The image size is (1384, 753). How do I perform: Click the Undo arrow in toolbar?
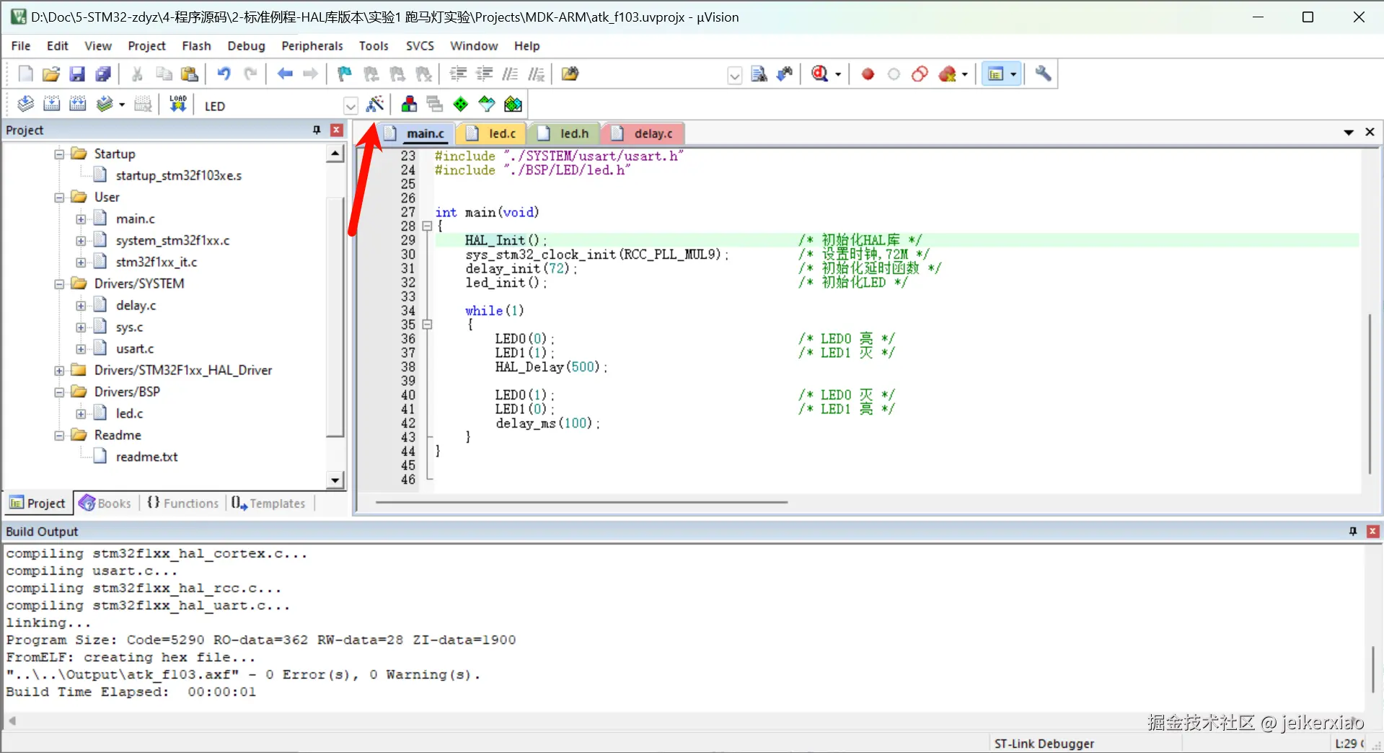click(x=224, y=74)
